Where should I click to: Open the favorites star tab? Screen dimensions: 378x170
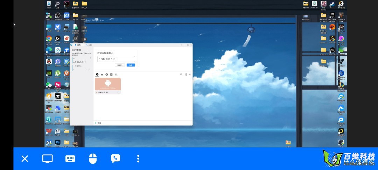click(x=102, y=75)
